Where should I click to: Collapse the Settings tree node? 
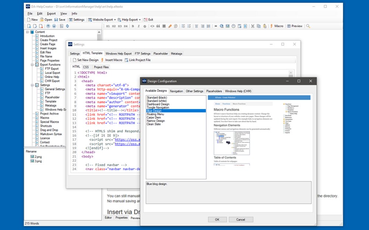pyautogui.click(x=32, y=85)
